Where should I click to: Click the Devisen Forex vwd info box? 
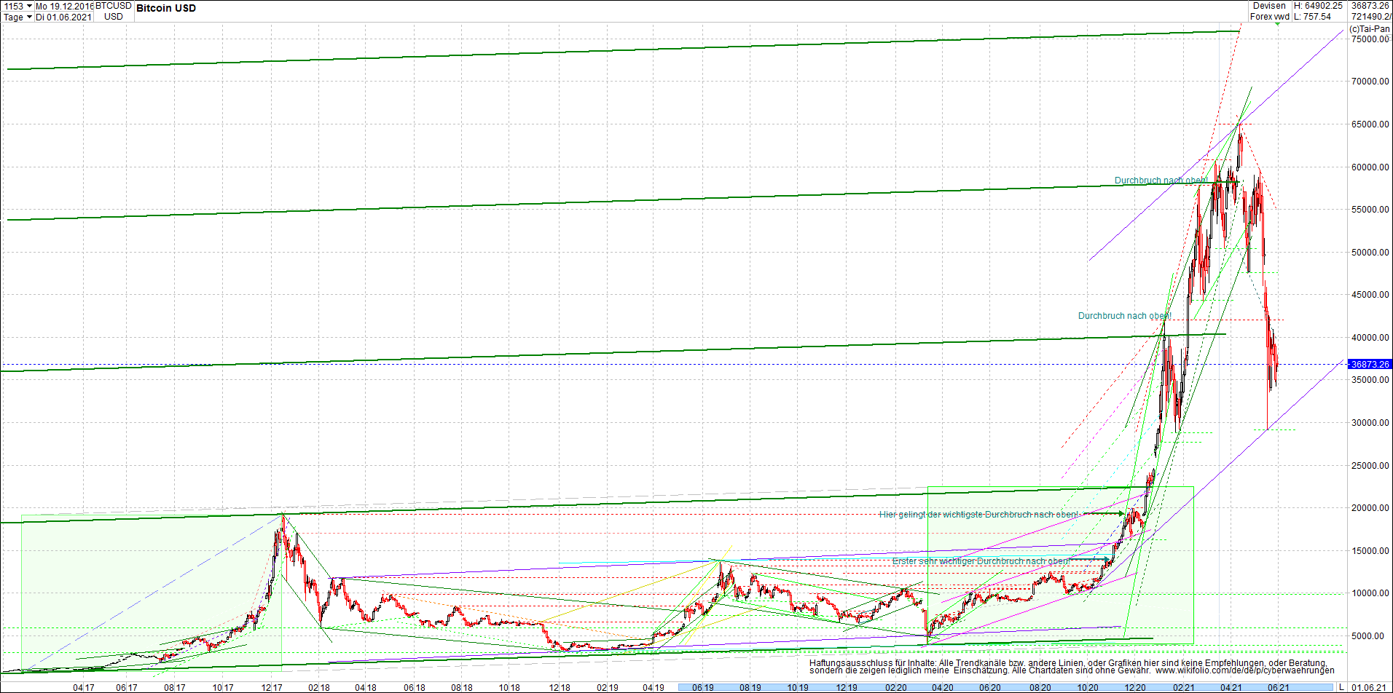click(1269, 10)
